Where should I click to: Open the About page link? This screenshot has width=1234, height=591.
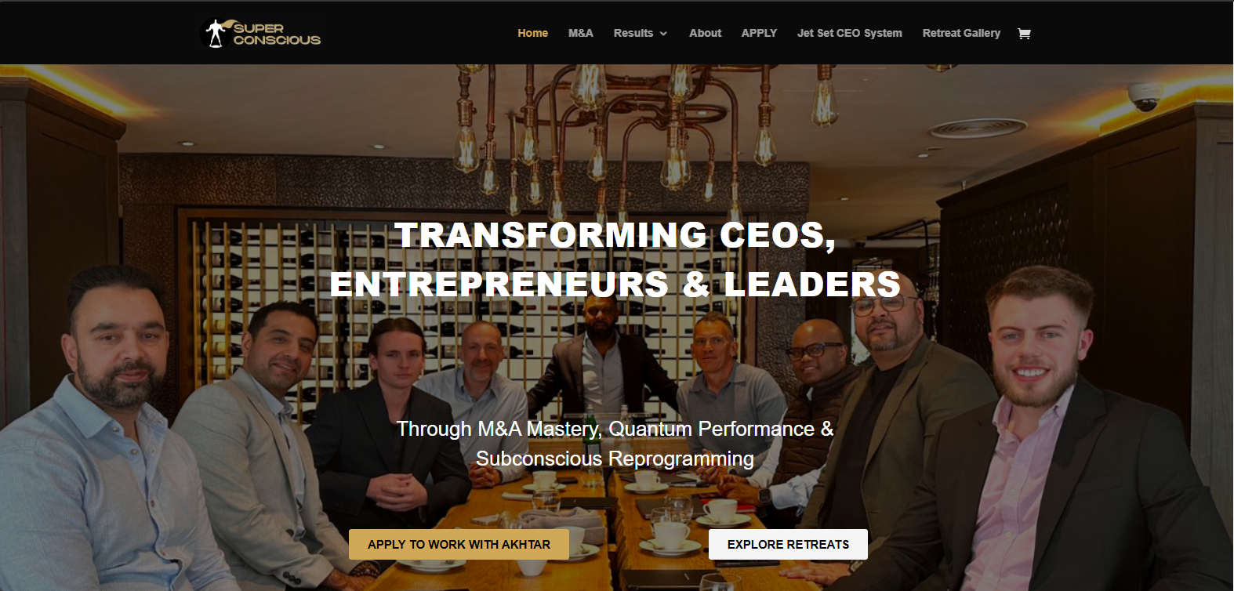(x=705, y=33)
